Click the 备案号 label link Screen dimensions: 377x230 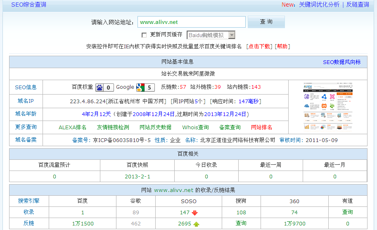(81, 140)
